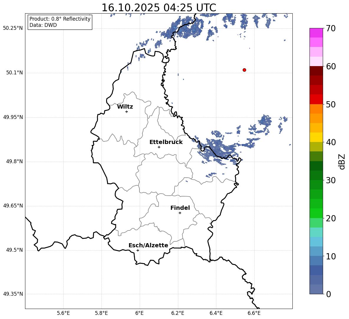Click the Esch/Alzette station cross marker

(138, 250)
